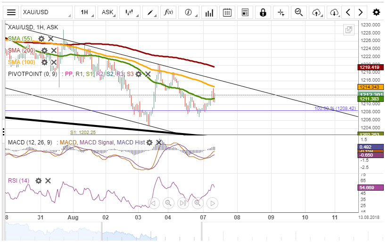This screenshot has height=243, width=388.
Task: Click the 54.669 RSI value tag
Action: click(371, 187)
